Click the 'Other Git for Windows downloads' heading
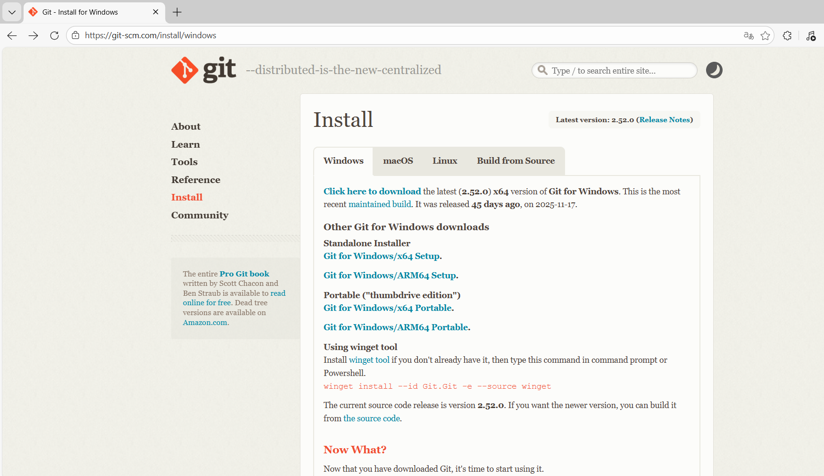This screenshot has height=476, width=824. point(406,227)
